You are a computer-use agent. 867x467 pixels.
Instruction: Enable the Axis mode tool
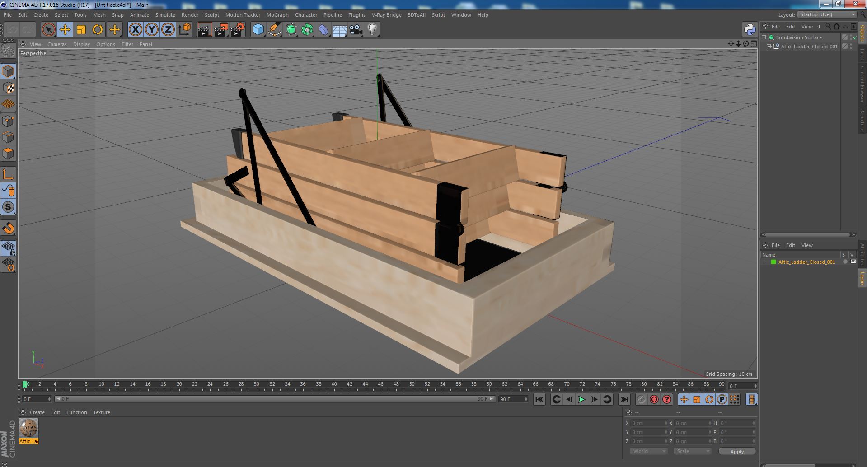(8, 174)
